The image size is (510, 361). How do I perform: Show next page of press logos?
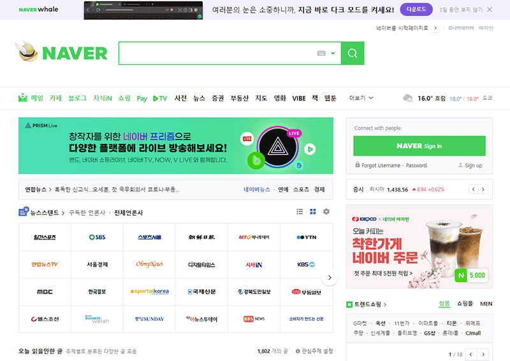click(x=330, y=278)
